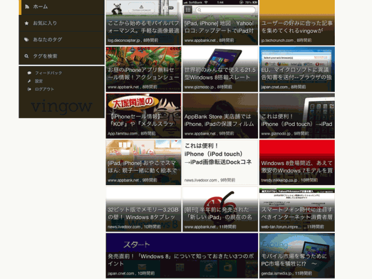Open the フィードバック link
Image resolution: width=372 pixels, height=279 pixels.
tap(49, 73)
